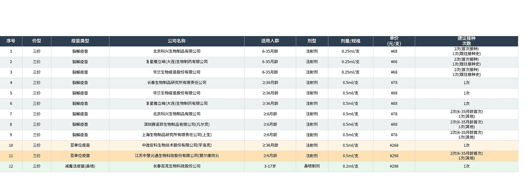Click the 适用人群 column header
The image size is (526, 192).
coord(270,41)
